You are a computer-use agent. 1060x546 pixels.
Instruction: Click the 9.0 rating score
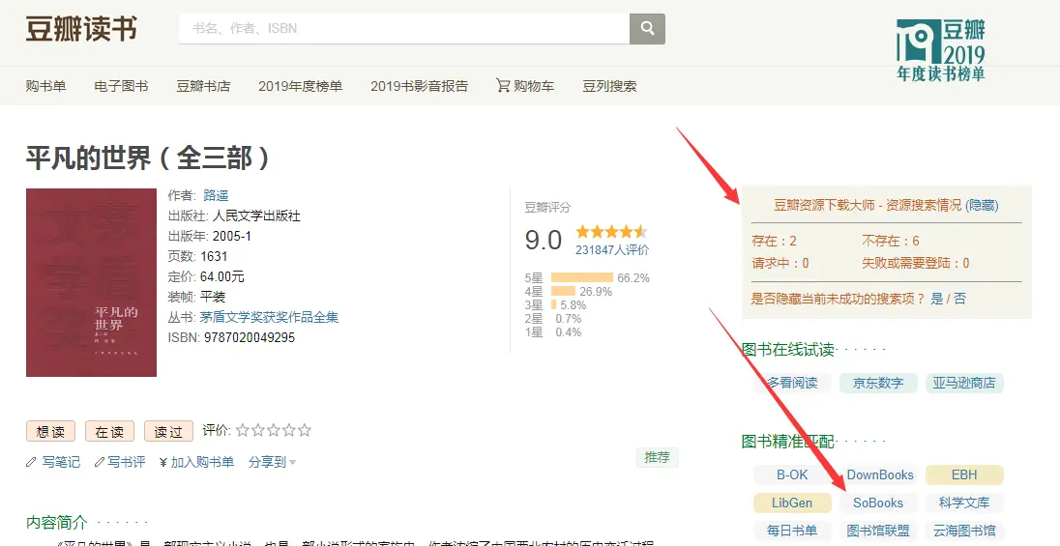[543, 240]
